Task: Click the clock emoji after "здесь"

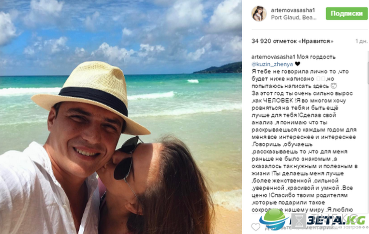Action: click(334, 85)
